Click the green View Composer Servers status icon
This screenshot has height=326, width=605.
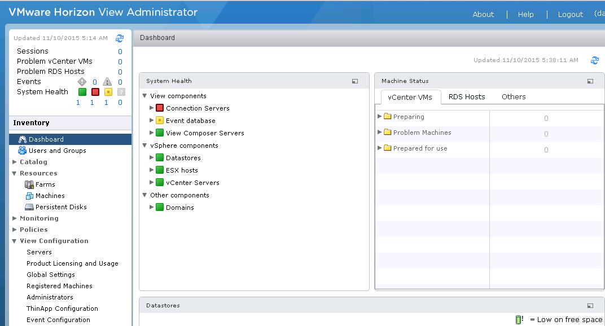pyautogui.click(x=160, y=133)
